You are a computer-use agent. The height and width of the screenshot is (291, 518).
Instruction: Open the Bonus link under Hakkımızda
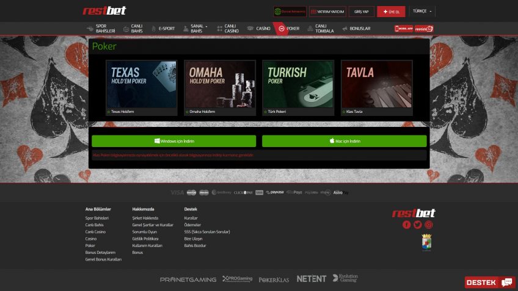tap(137, 253)
